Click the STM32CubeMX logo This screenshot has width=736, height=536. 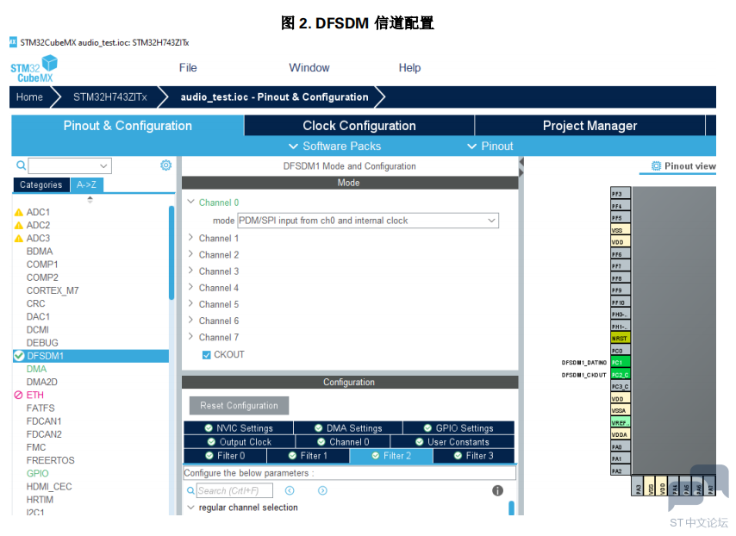(x=34, y=69)
